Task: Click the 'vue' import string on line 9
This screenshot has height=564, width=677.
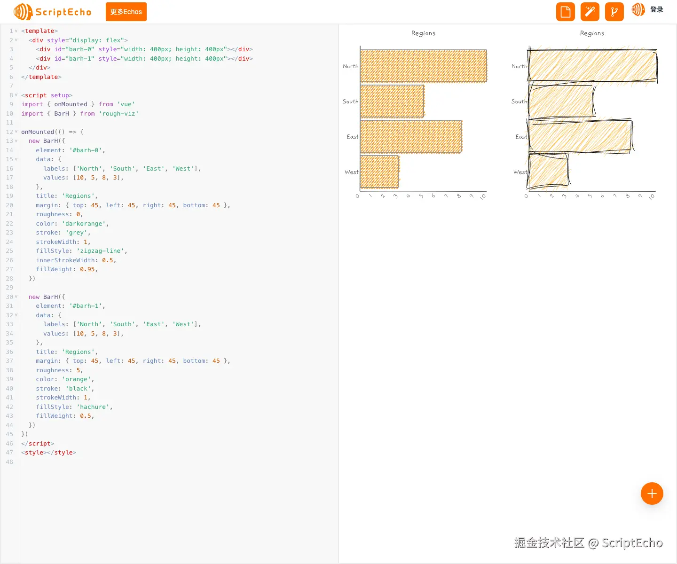Action: tap(126, 104)
